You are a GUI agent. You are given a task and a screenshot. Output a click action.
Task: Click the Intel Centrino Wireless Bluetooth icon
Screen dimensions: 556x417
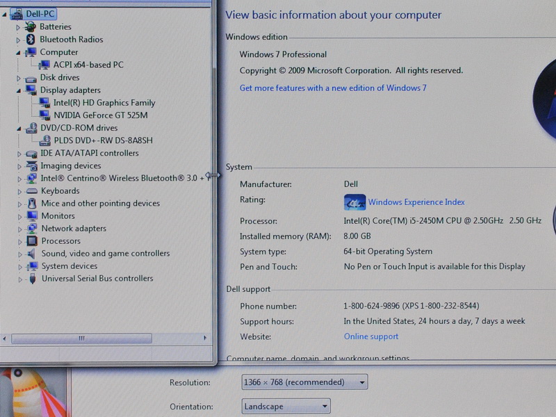(x=31, y=178)
